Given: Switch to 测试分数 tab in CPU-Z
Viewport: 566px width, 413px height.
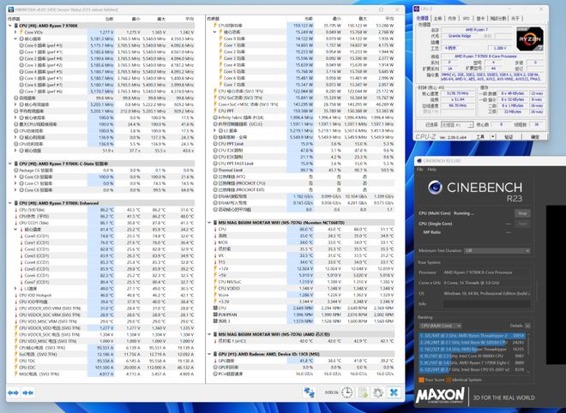Looking at the screenshot, I should [498, 18].
